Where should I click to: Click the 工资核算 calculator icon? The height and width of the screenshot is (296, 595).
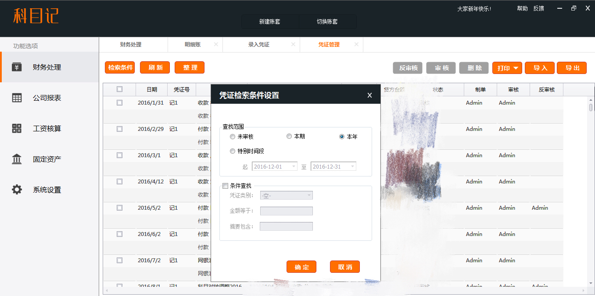coord(17,129)
